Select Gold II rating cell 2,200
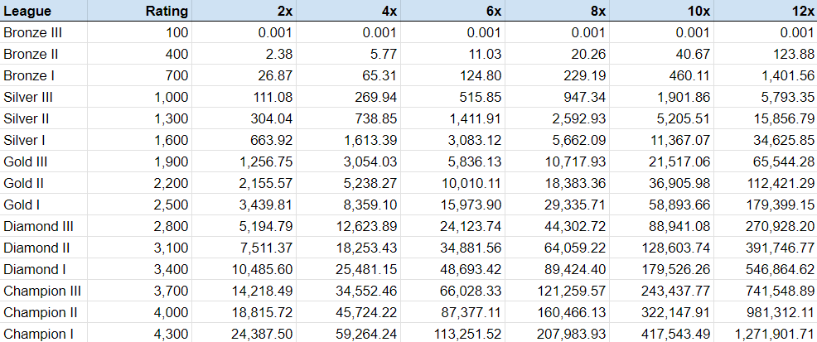Image resolution: width=817 pixels, height=342 pixels. pos(170,183)
